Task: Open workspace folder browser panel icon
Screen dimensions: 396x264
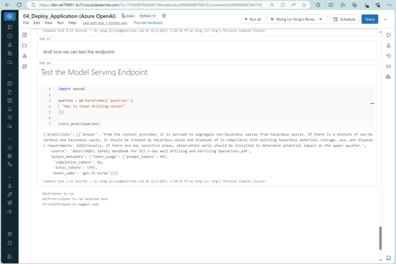Action: point(25,45)
